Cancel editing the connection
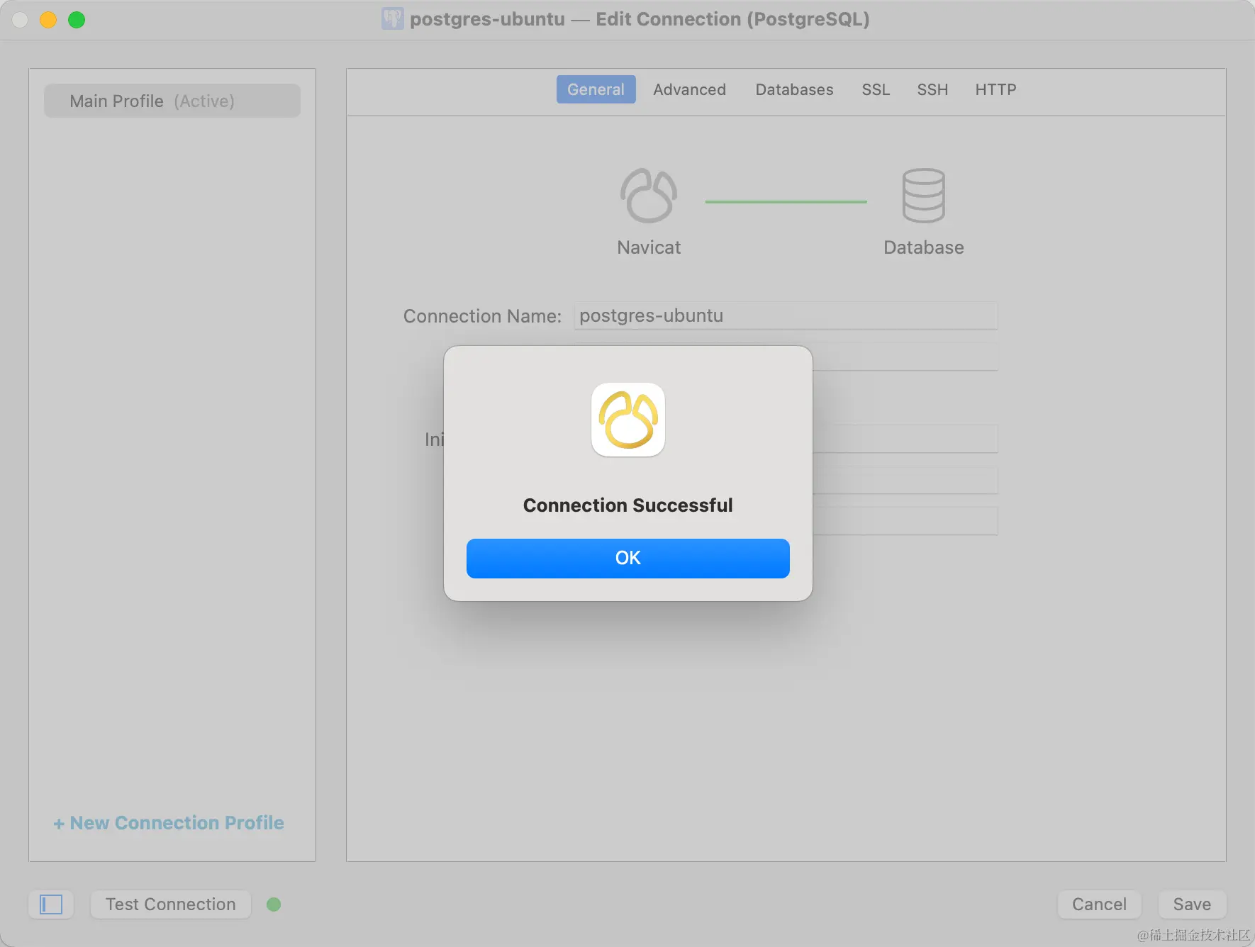Image resolution: width=1255 pixels, height=947 pixels. coord(1099,904)
